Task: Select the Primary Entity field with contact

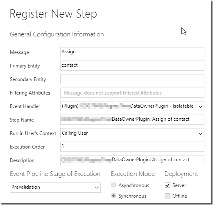Action: (x=132, y=65)
